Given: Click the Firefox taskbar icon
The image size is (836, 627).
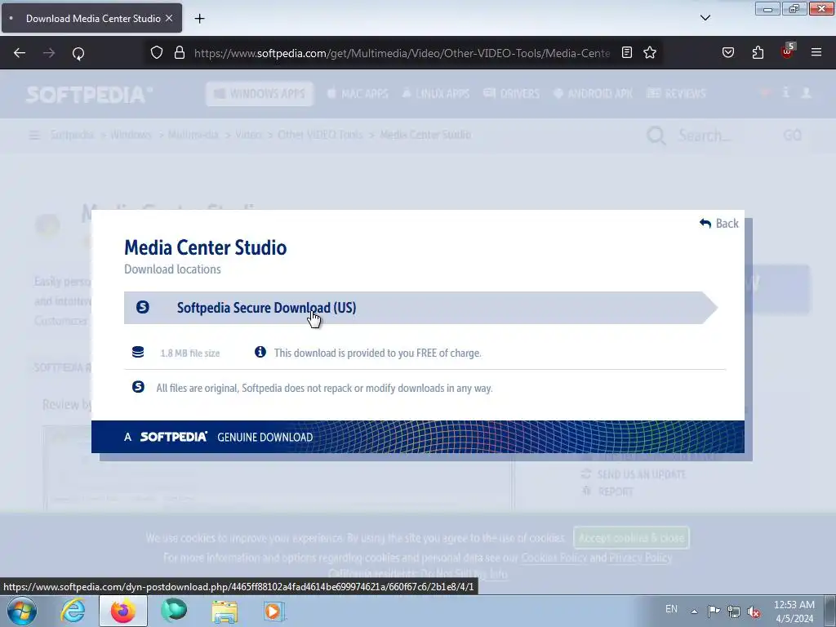Looking at the screenshot, I should coord(123,611).
